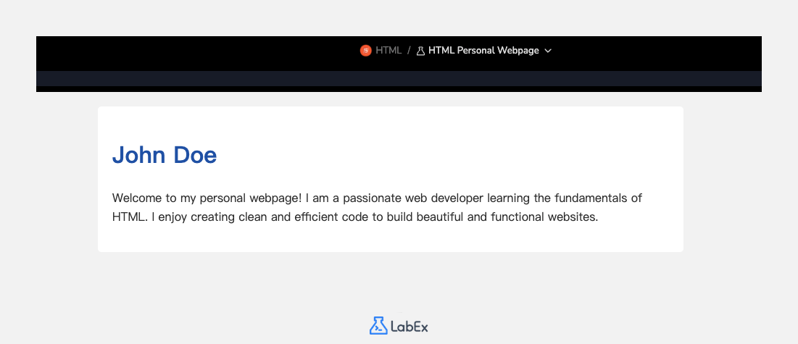The width and height of the screenshot is (798, 344).
Task: Open the HTML breadcrumb link
Action: tap(388, 51)
